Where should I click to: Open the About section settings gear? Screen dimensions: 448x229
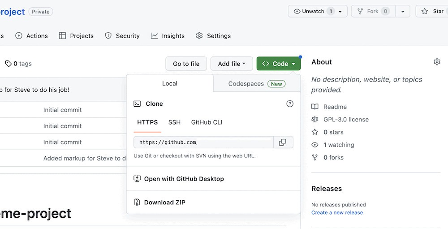(x=437, y=62)
